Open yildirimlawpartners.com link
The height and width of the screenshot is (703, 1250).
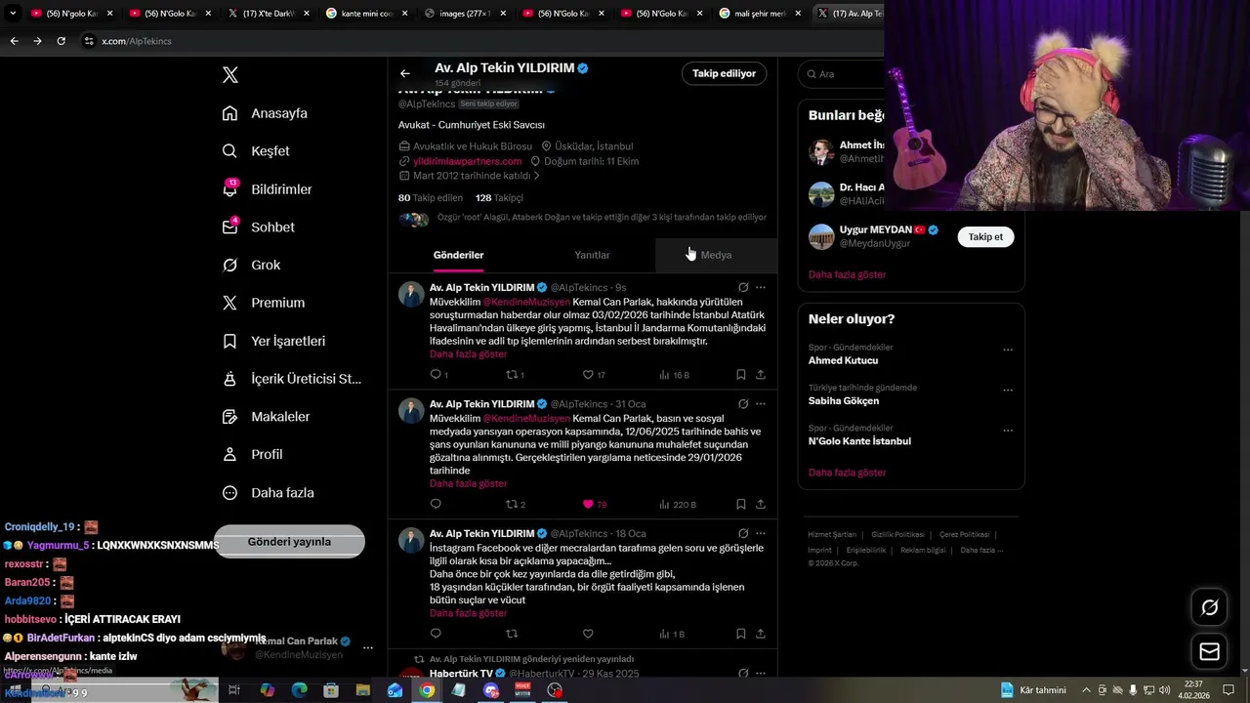(467, 161)
